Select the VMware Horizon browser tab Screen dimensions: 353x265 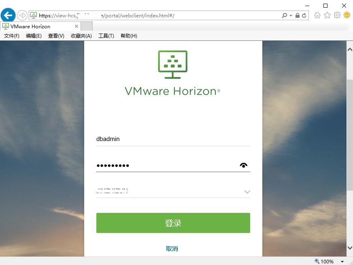pos(36,26)
